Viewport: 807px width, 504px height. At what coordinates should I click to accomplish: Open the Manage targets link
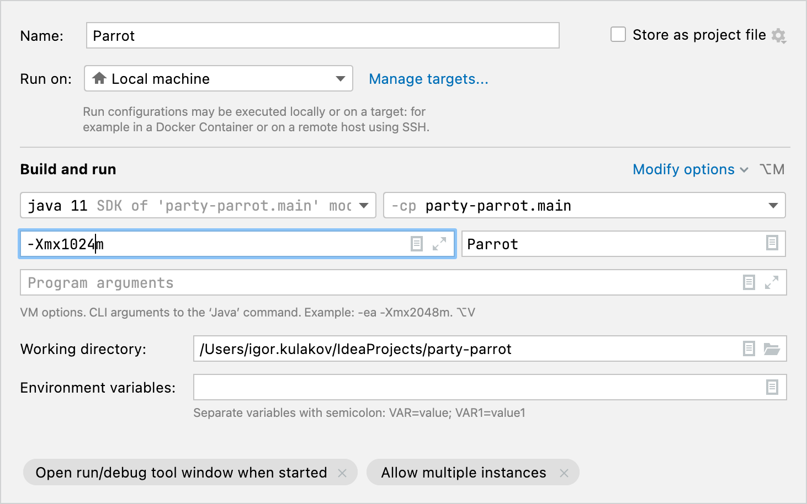coord(428,79)
